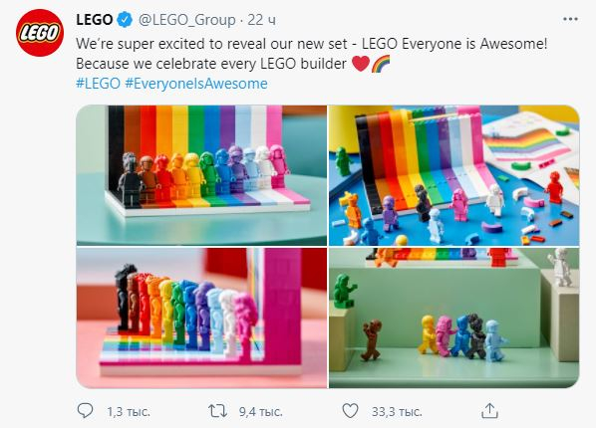Click the 22 ч timestamp
Image resolution: width=596 pixels, height=428 pixels.
261,20
